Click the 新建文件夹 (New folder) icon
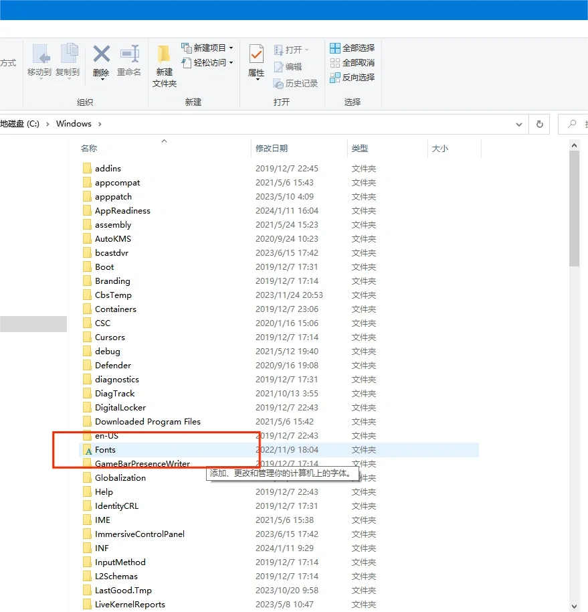The image size is (588, 612). 164,55
